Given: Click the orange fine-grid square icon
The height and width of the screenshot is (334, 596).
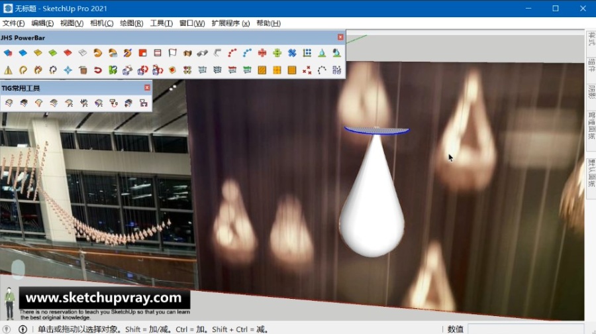Looking at the screenshot, I should tap(292, 70).
